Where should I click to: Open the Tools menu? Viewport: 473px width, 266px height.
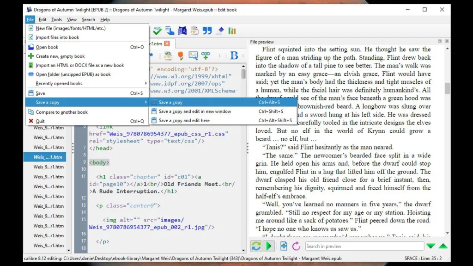coord(56,19)
